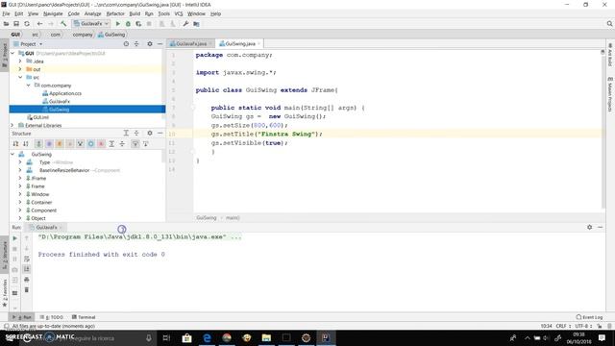Image resolution: width=615 pixels, height=346 pixels.
Task: Rerun GuiJavaFx from the Run panel
Action: pos(15,238)
